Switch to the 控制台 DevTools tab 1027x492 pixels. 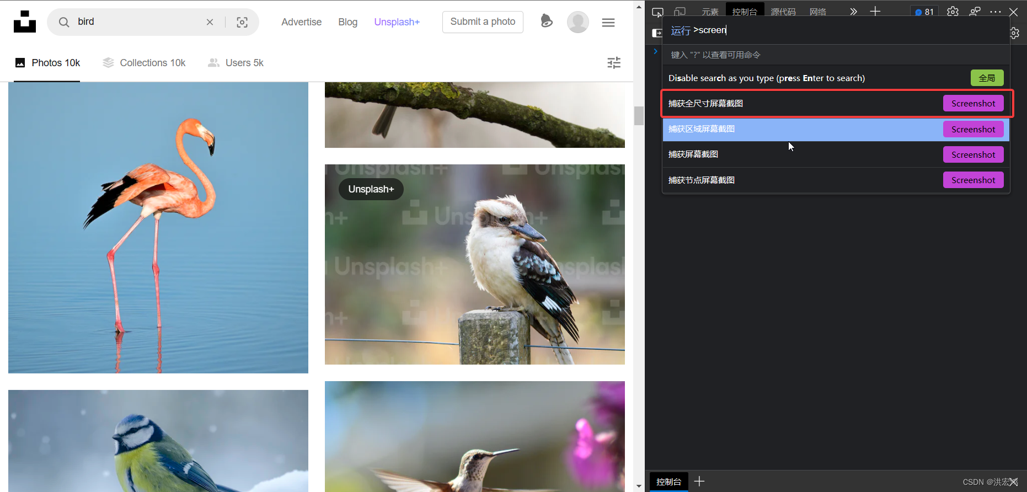tap(745, 11)
